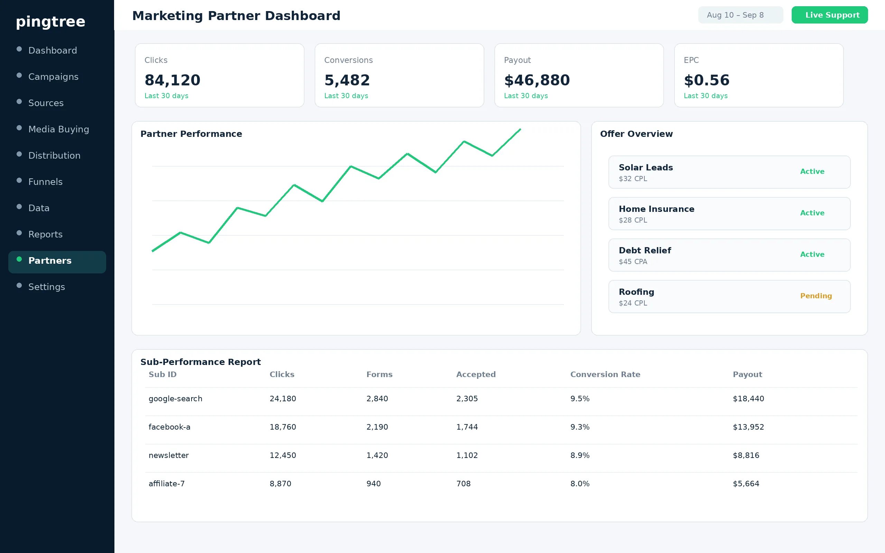This screenshot has height=553, width=885.
Task: Click the Clicks value 84,120
Action: tap(172, 80)
